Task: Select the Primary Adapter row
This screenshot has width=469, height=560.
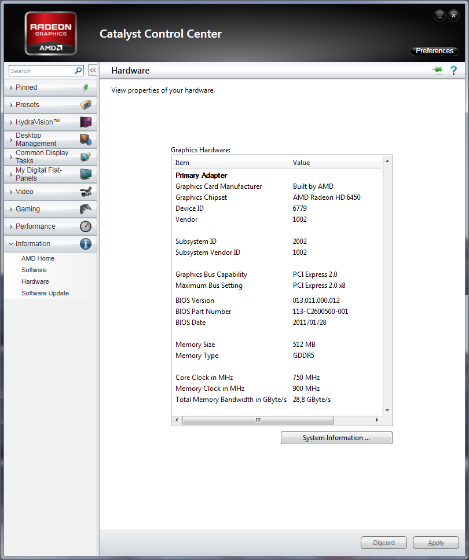Action: pos(277,175)
